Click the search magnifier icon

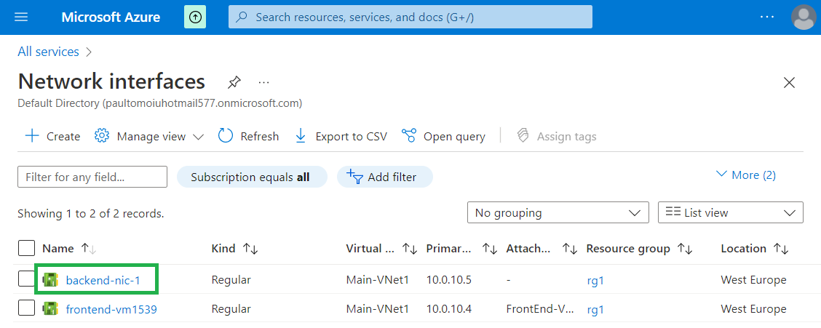coord(242,17)
